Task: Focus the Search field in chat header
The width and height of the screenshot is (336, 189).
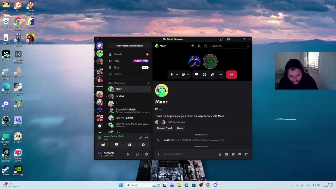Action: (230, 46)
